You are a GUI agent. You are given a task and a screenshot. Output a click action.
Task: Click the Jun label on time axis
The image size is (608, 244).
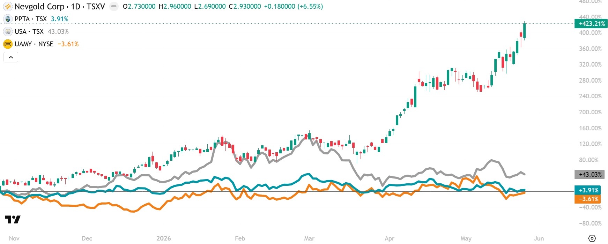(539, 238)
